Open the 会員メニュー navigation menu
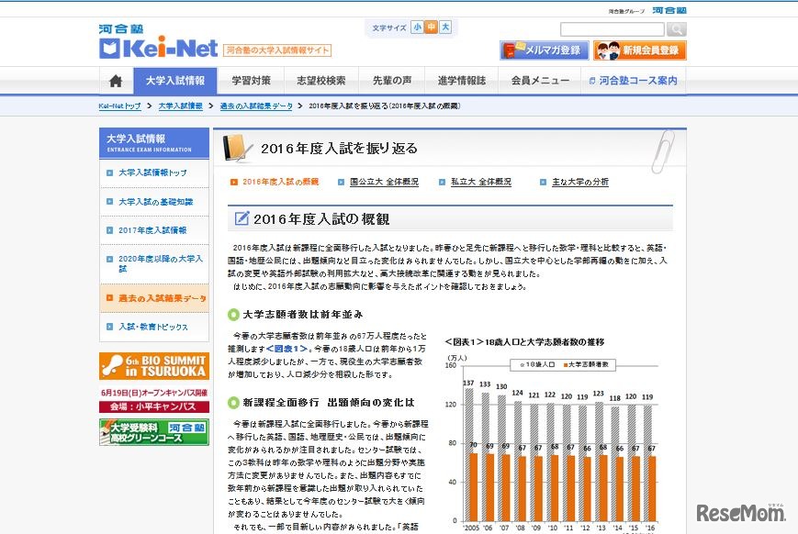This screenshot has height=534, width=798. click(x=540, y=81)
